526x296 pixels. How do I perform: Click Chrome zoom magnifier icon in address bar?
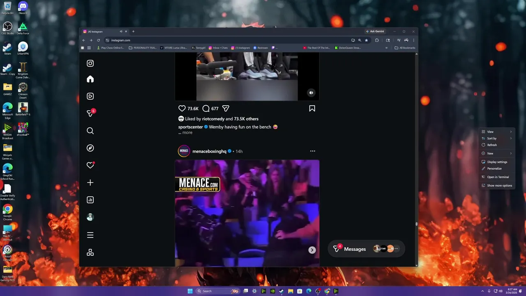360,40
